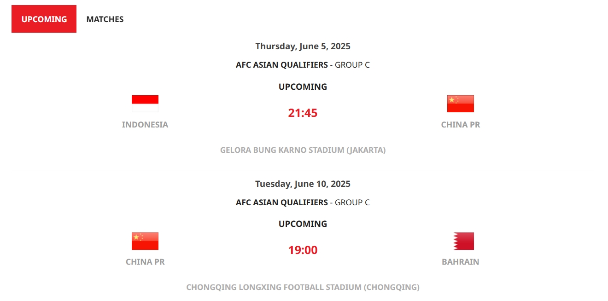
Task: Switch to the Upcoming tab
Action: pyautogui.click(x=44, y=19)
